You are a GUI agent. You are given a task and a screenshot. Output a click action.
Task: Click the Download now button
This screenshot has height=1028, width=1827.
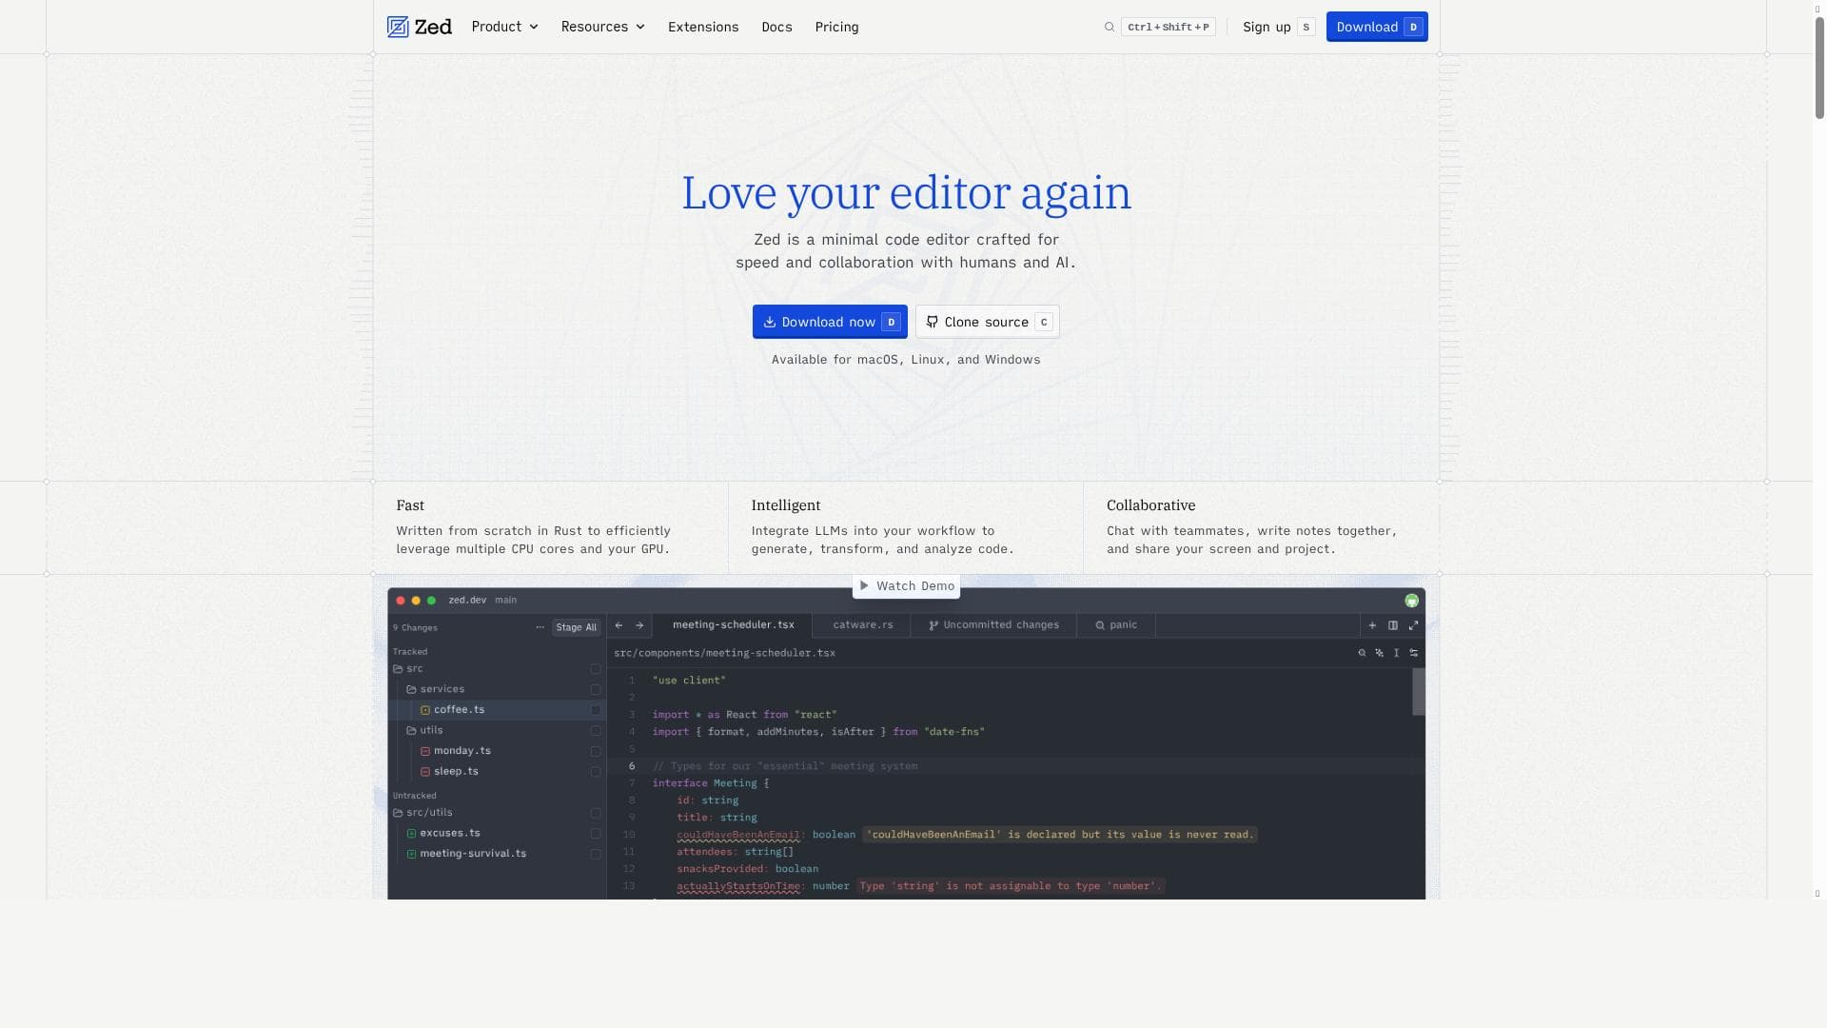[x=829, y=322]
